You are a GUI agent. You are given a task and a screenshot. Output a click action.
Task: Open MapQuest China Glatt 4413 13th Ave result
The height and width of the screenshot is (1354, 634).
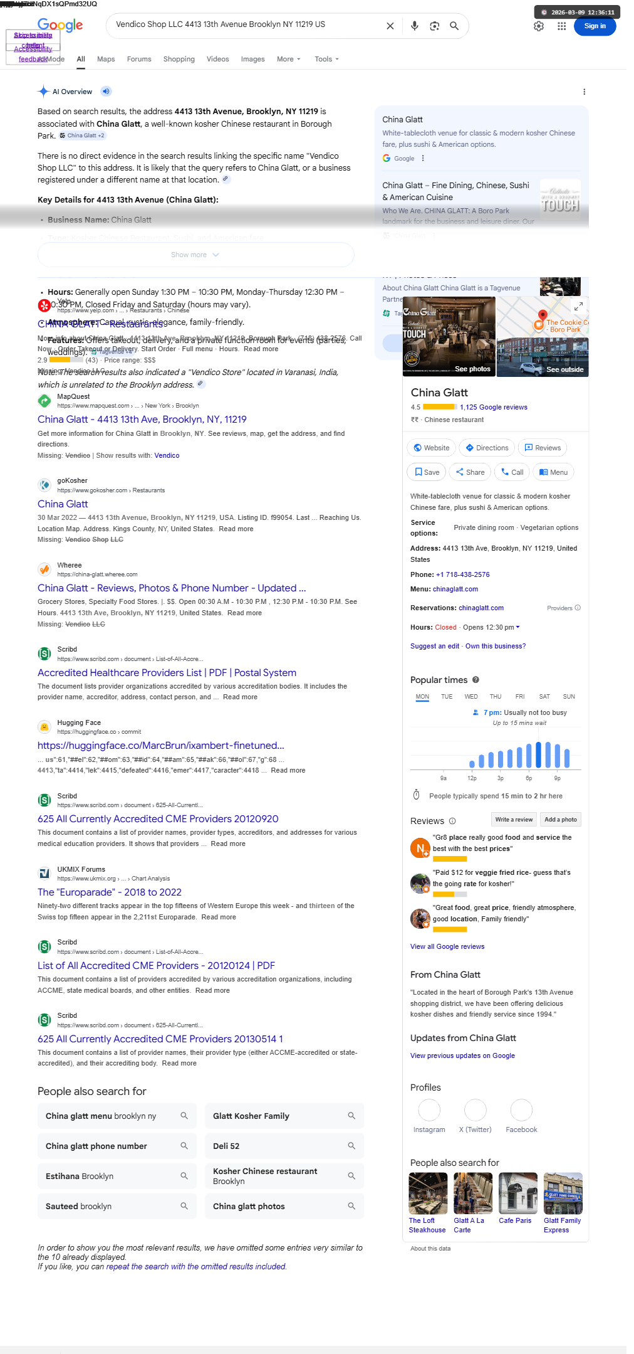[142, 420]
